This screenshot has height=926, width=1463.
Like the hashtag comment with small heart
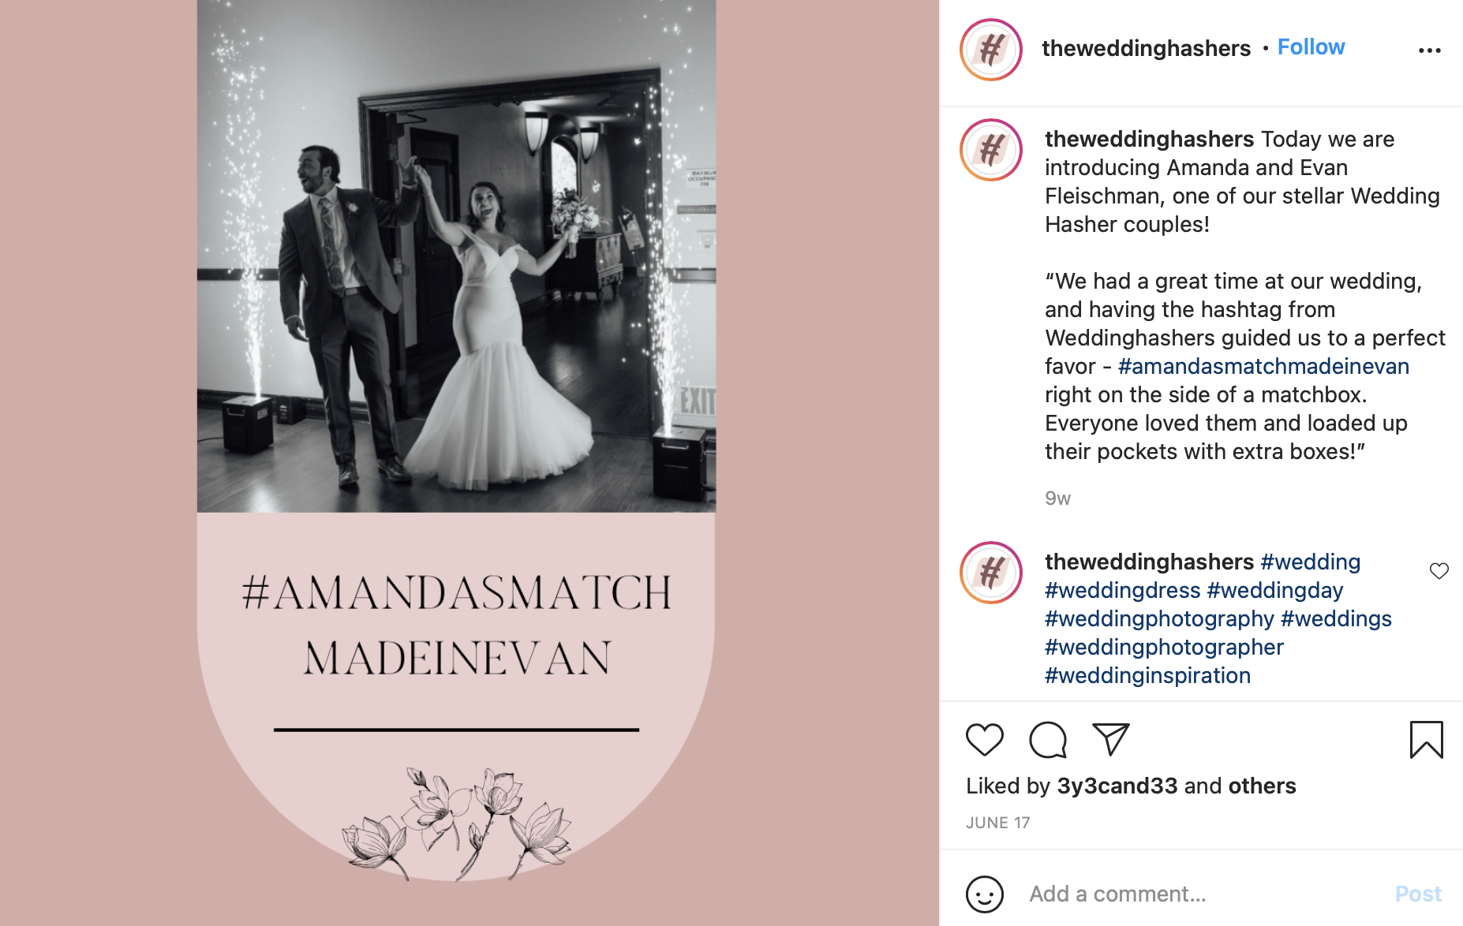(x=1439, y=571)
